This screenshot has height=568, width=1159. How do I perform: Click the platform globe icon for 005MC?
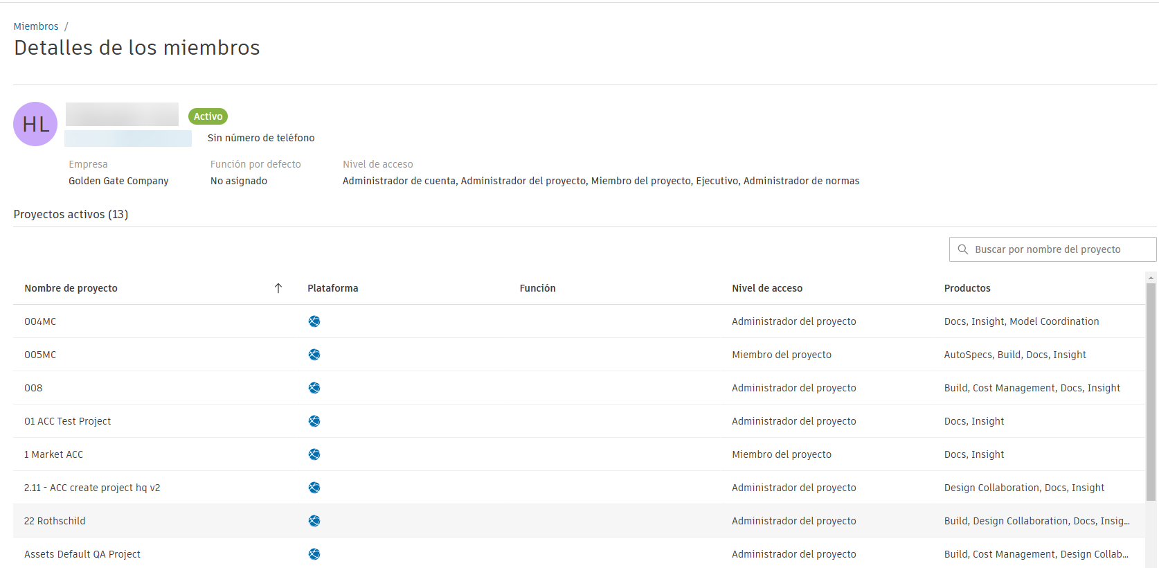point(314,355)
